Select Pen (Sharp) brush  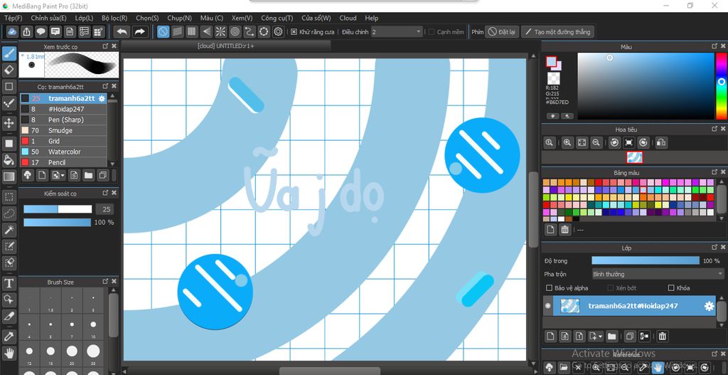(x=63, y=120)
